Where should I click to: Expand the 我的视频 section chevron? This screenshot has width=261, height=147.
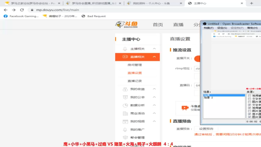click(154, 121)
